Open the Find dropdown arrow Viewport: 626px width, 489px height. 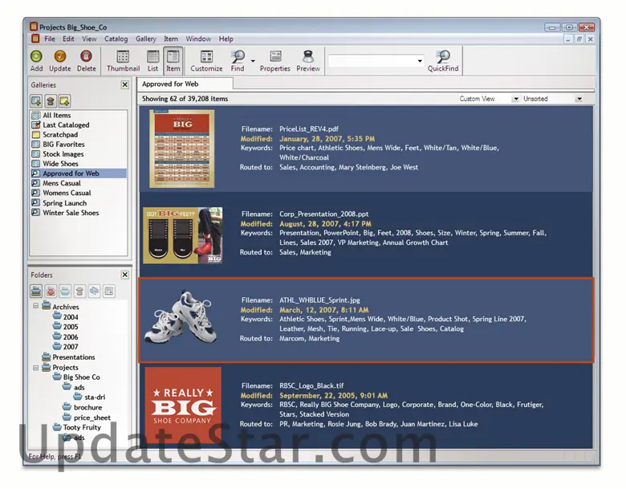click(x=253, y=61)
